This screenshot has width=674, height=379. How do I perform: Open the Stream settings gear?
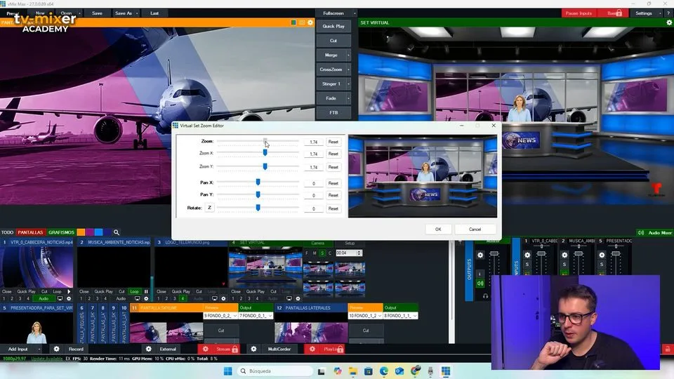(x=206, y=349)
